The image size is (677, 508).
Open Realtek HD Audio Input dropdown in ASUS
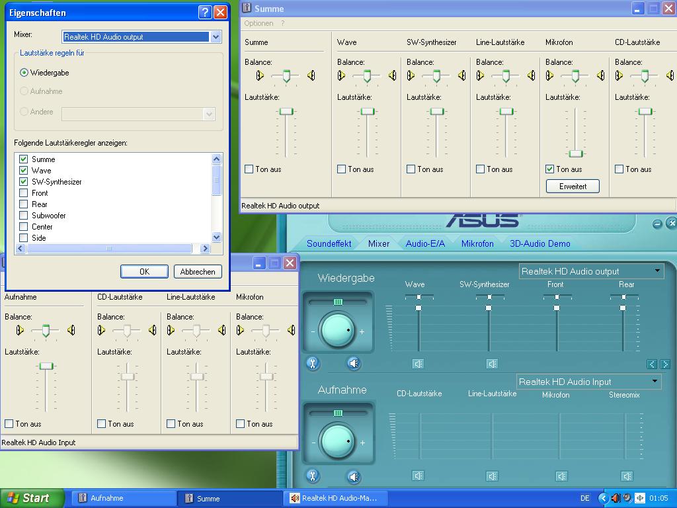(655, 381)
